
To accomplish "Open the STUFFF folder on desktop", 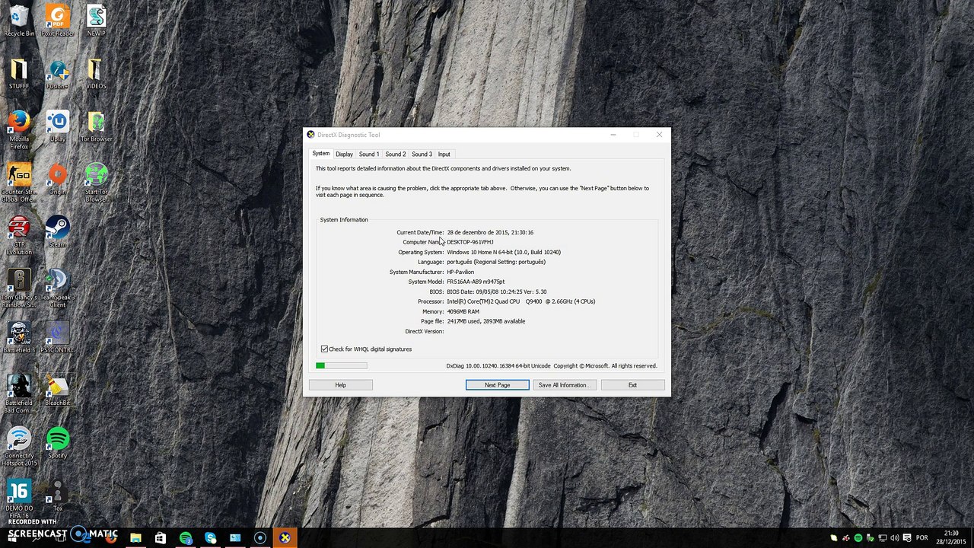I will tap(19, 74).
